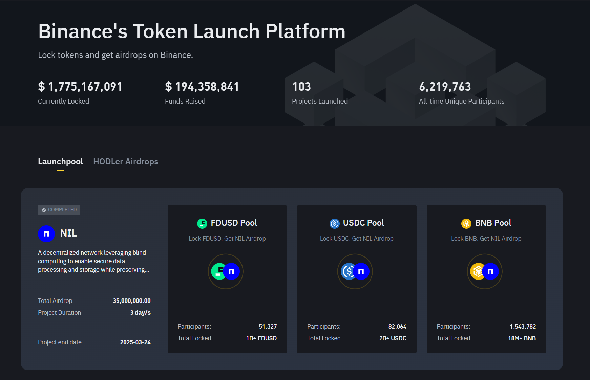The height and width of the screenshot is (380, 590).
Task: Click Projects Launched count 103
Action: coord(301,87)
